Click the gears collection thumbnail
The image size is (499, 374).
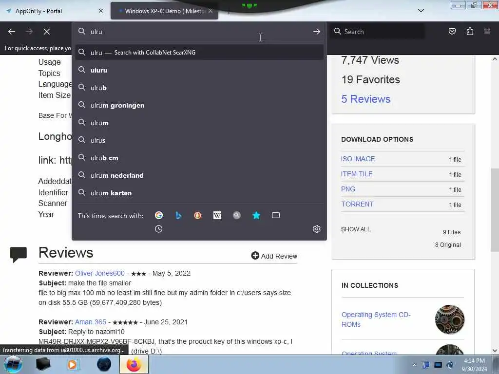[x=449, y=319]
